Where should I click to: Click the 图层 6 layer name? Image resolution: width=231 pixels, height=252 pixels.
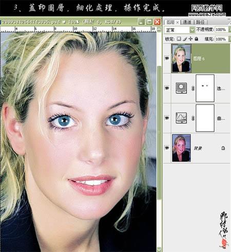coord(199,59)
